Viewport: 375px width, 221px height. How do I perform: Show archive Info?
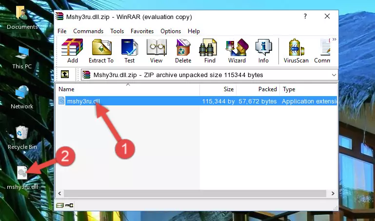(x=263, y=51)
